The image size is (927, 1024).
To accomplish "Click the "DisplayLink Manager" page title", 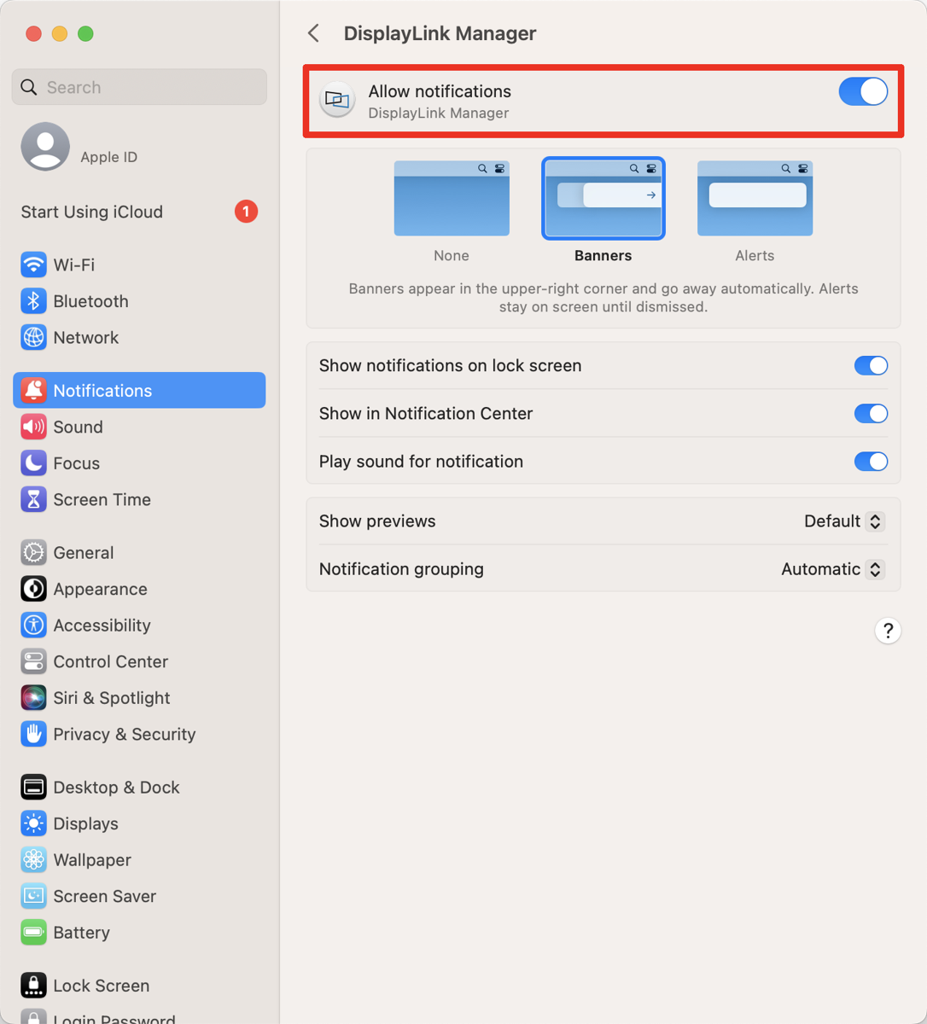I will pyautogui.click(x=440, y=33).
